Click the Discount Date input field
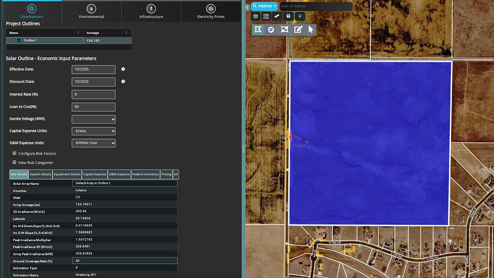This screenshot has width=494, height=278. pos(94,82)
